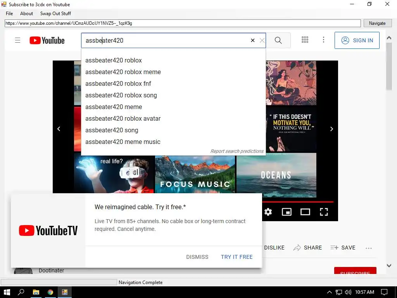Go to the YouTube logo home link

pyautogui.click(x=47, y=40)
